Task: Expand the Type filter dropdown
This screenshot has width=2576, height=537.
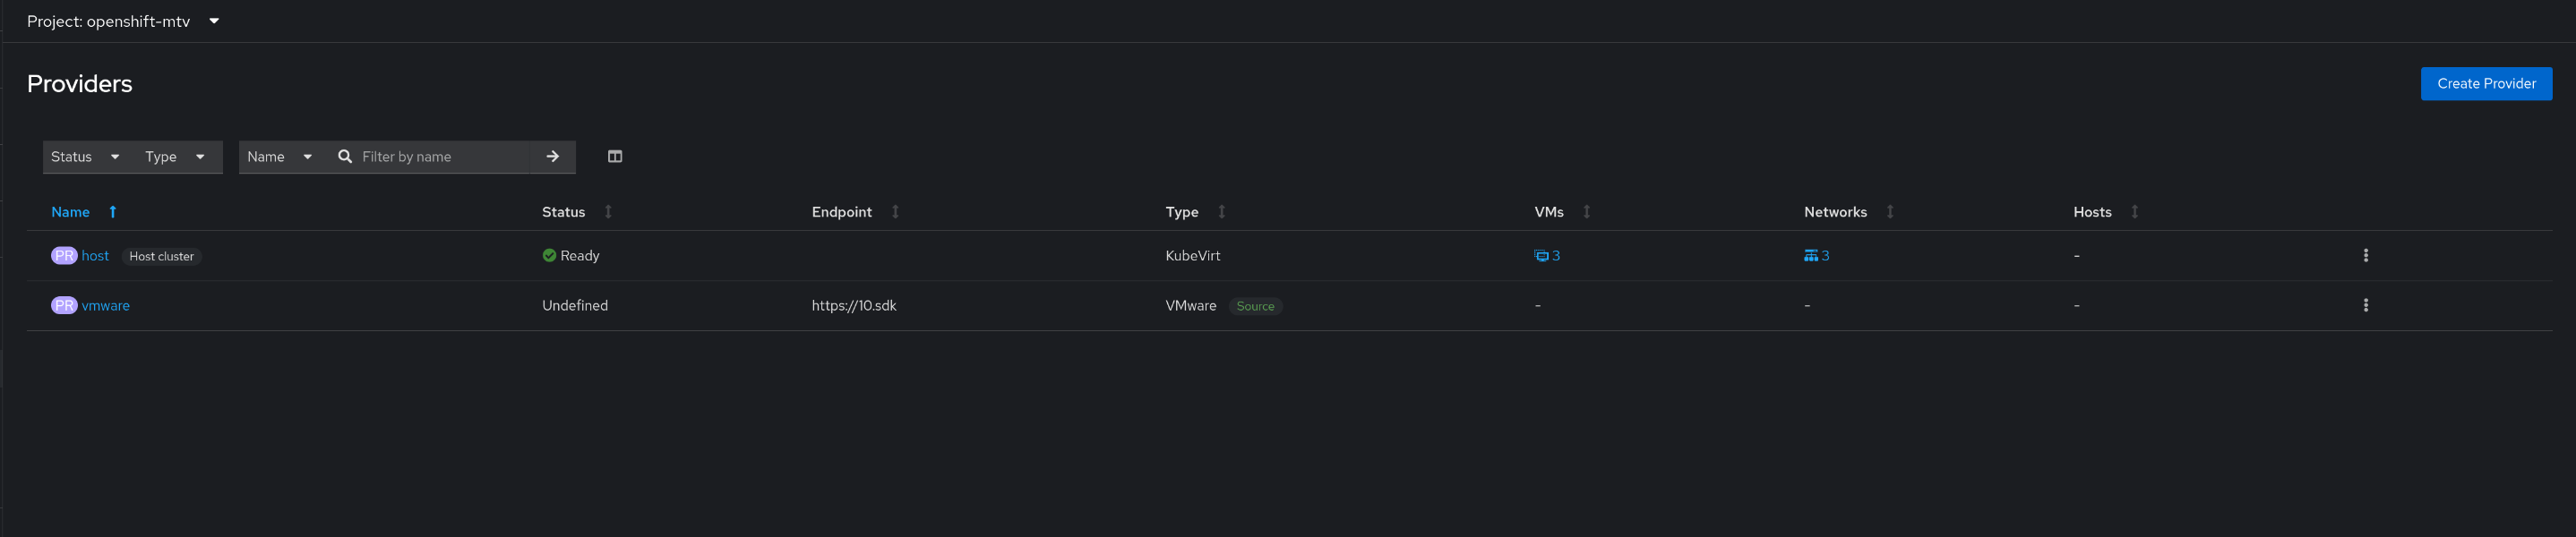Action: 174,157
